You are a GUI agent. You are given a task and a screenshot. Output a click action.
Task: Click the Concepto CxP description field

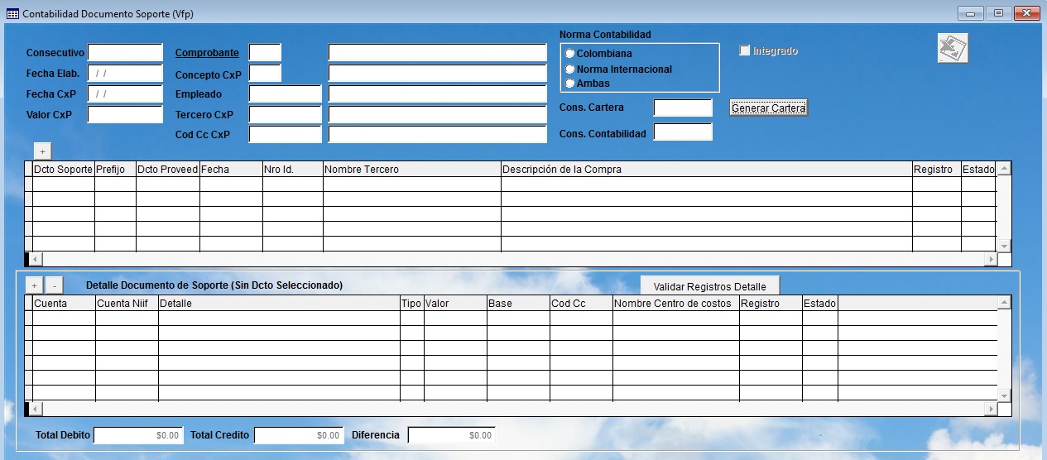(x=438, y=73)
